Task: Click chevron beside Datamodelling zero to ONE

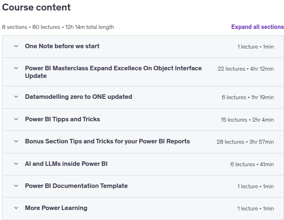Action: 16,97
